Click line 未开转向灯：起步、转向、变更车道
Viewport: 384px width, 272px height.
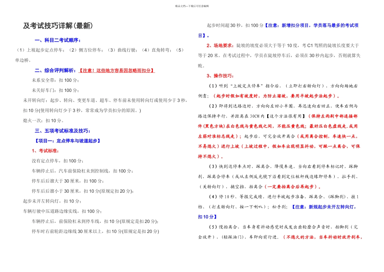point(105,100)
